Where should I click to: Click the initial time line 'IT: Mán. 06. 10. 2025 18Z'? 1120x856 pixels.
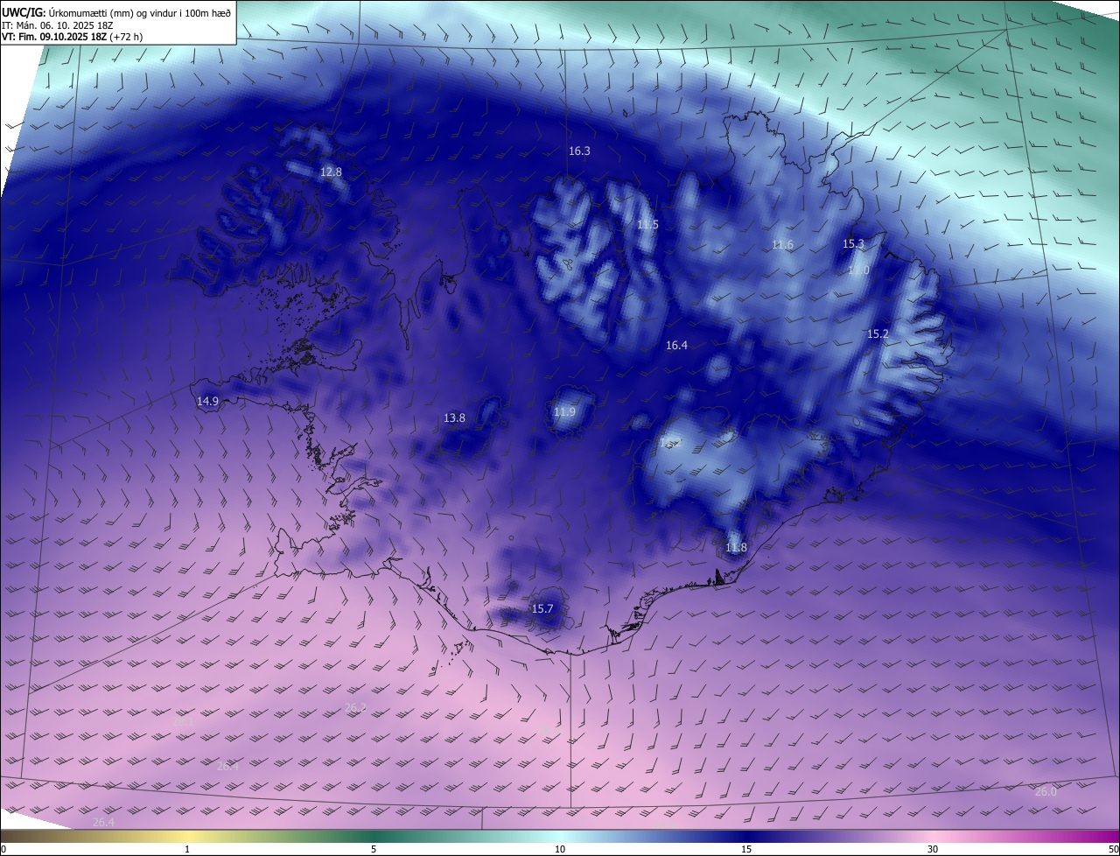[x=57, y=25]
